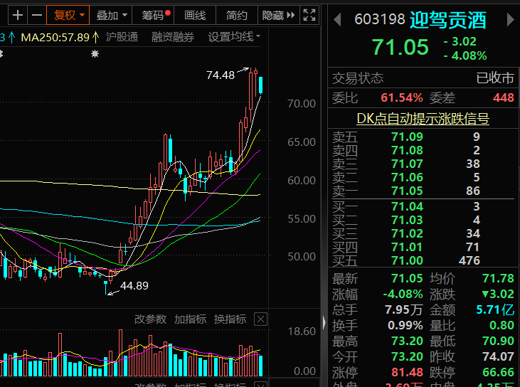Viewport: 520px width, 387px height.
Task: Click the 74.48 high price label
Action: point(221,75)
